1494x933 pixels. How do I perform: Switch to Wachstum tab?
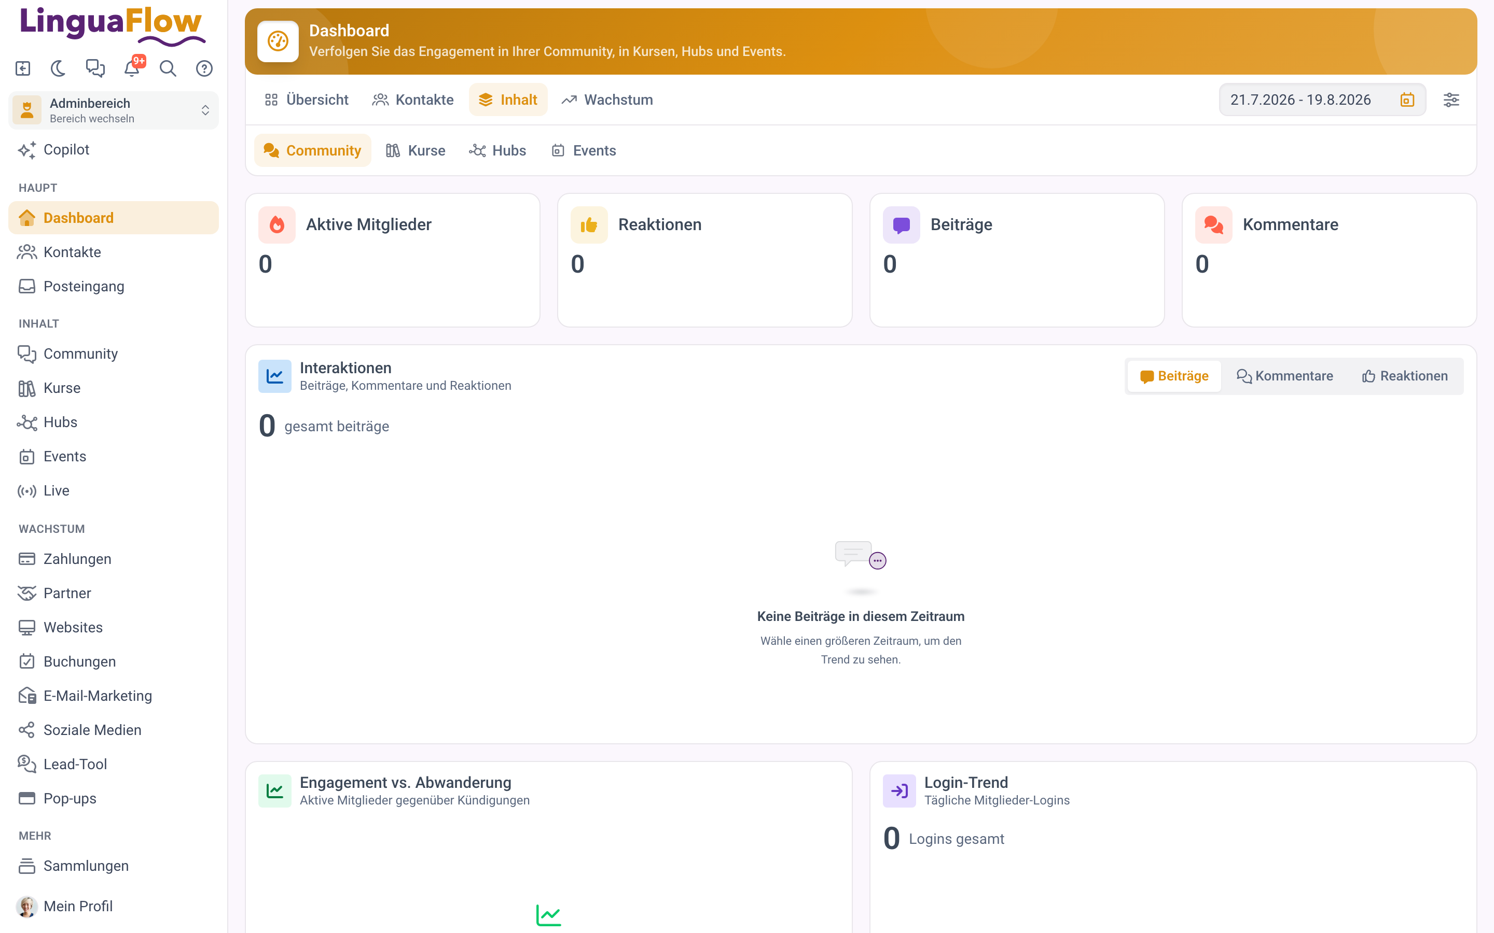607,100
